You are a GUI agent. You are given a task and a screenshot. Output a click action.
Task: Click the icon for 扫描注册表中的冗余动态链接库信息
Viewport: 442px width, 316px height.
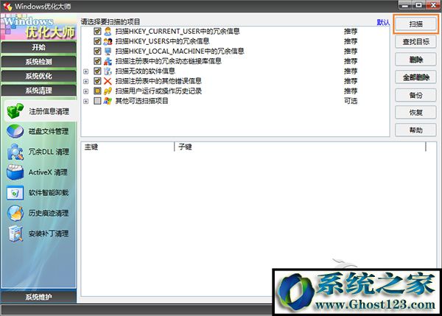[x=108, y=61]
